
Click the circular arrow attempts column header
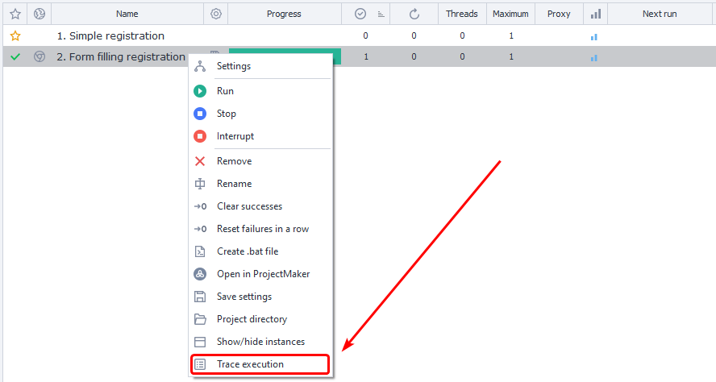point(414,14)
